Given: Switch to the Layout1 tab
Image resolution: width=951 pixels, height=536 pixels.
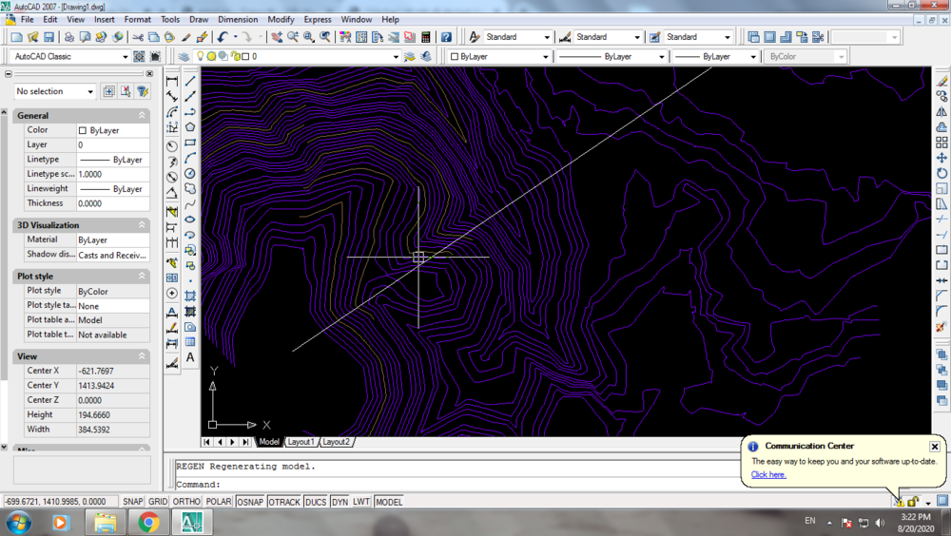Looking at the screenshot, I should coord(301,442).
